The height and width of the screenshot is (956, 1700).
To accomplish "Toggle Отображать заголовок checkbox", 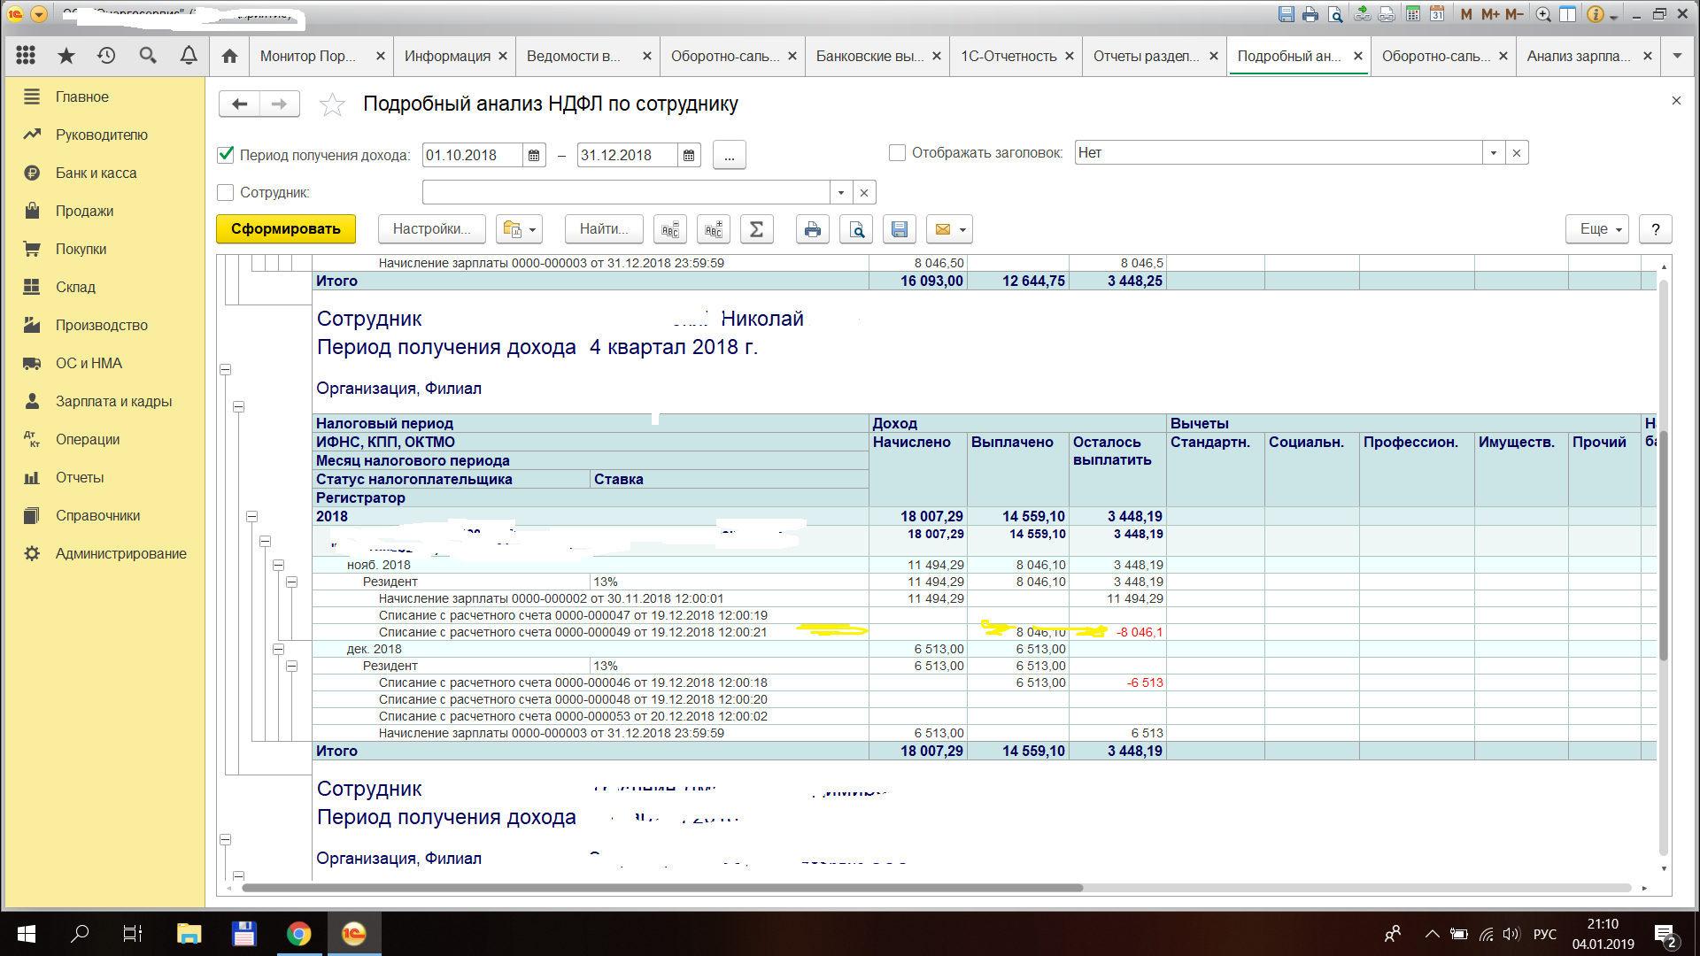I will coord(897,153).
